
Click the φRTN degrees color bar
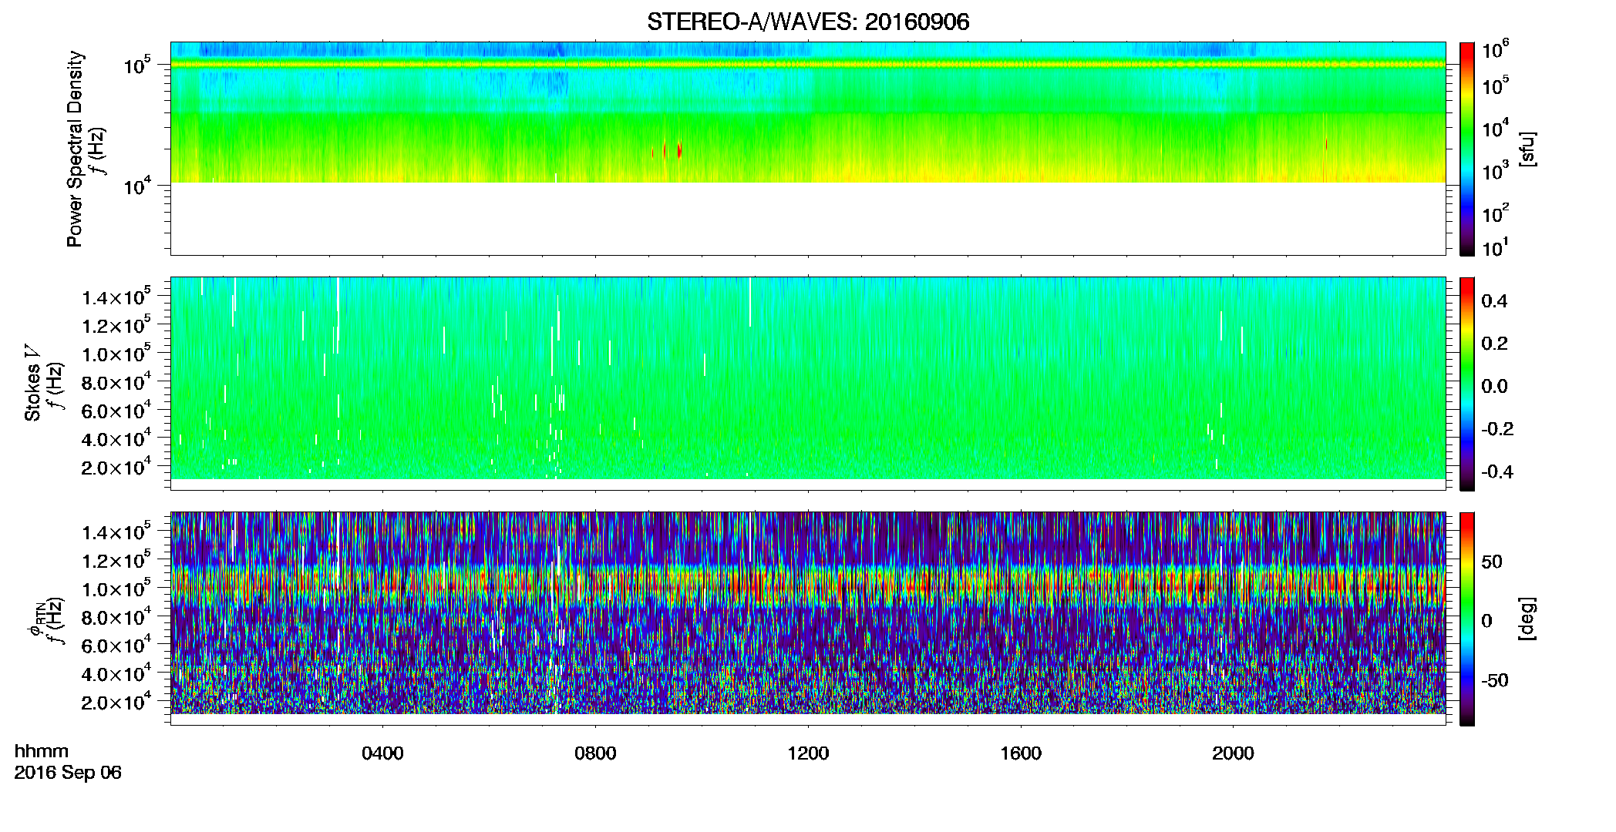coord(1467,619)
